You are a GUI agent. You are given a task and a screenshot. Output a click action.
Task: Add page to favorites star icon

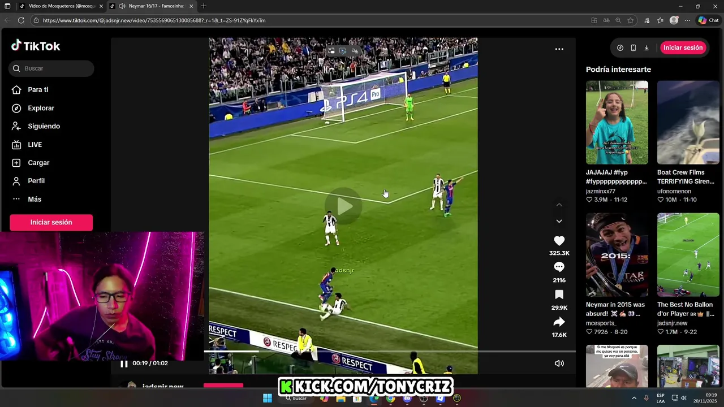point(631,20)
